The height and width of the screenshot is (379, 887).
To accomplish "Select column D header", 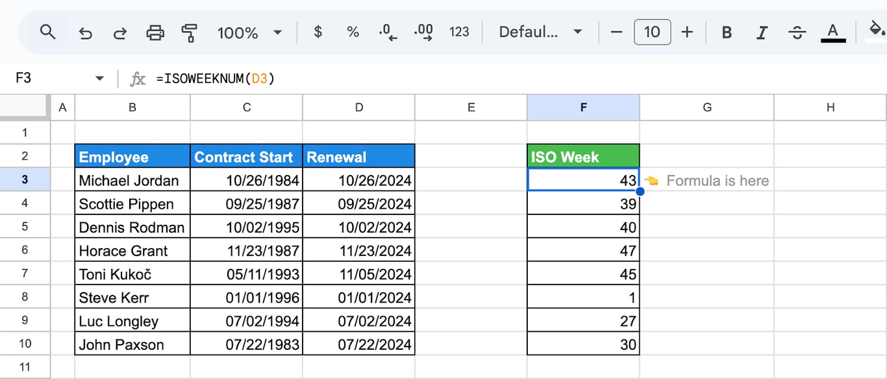I will pos(359,108).
